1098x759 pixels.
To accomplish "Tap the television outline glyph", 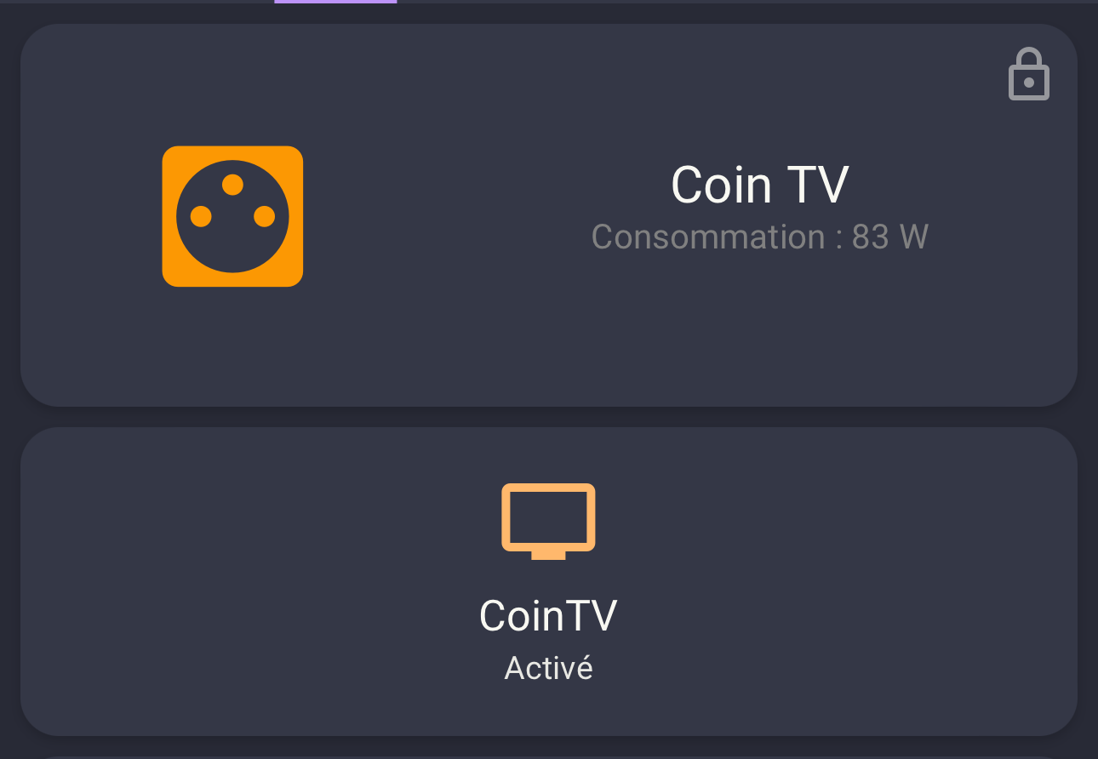I will pyautogui.click(x=548, y=521).
